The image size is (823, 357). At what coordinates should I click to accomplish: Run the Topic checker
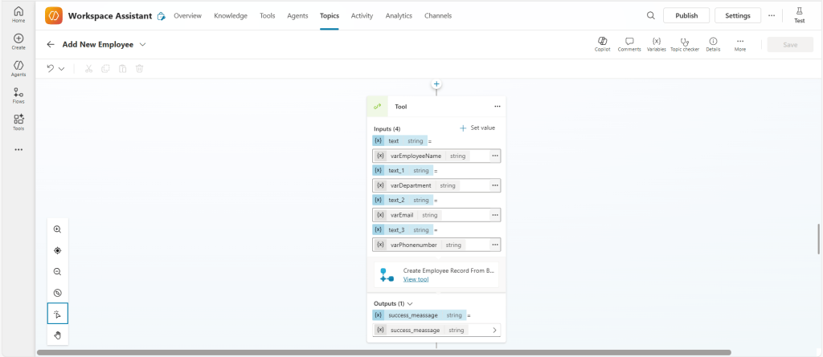pyautogui.click(x=684, y=43)
